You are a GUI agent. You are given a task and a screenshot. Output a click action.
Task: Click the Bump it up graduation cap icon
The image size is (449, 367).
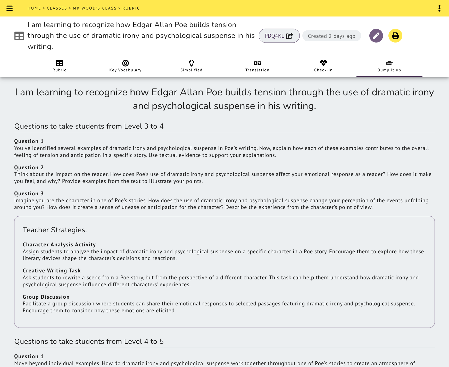coord(389,63)
